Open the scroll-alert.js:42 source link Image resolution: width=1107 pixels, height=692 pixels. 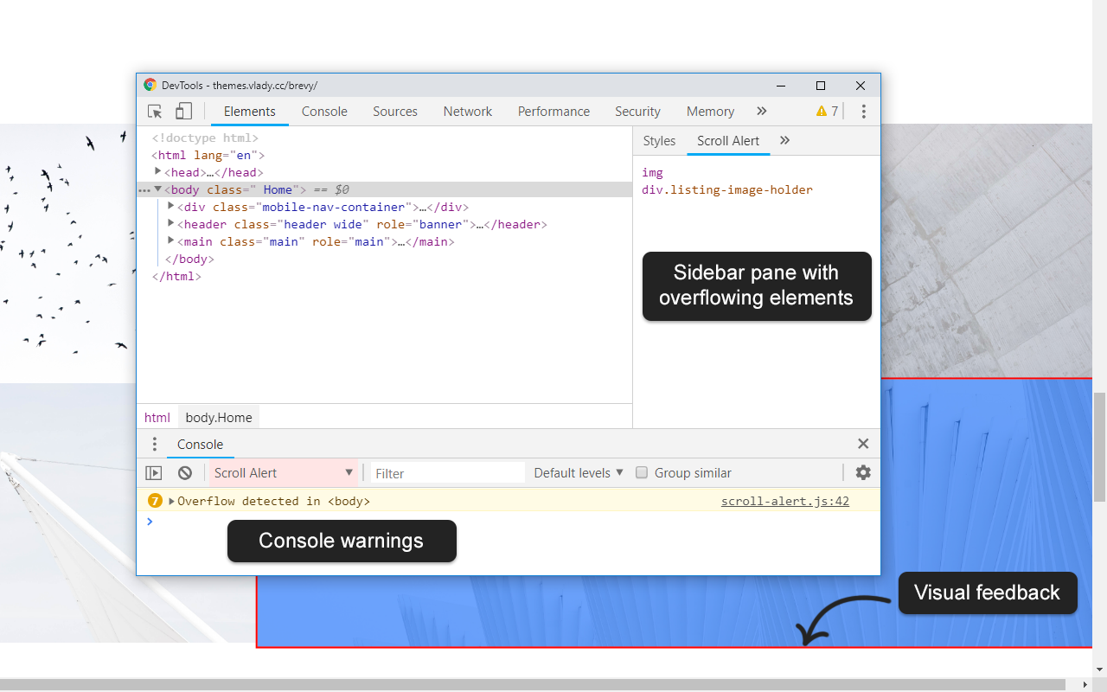point(784,500)
